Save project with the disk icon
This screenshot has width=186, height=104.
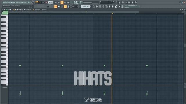click(x=129, y=3)
